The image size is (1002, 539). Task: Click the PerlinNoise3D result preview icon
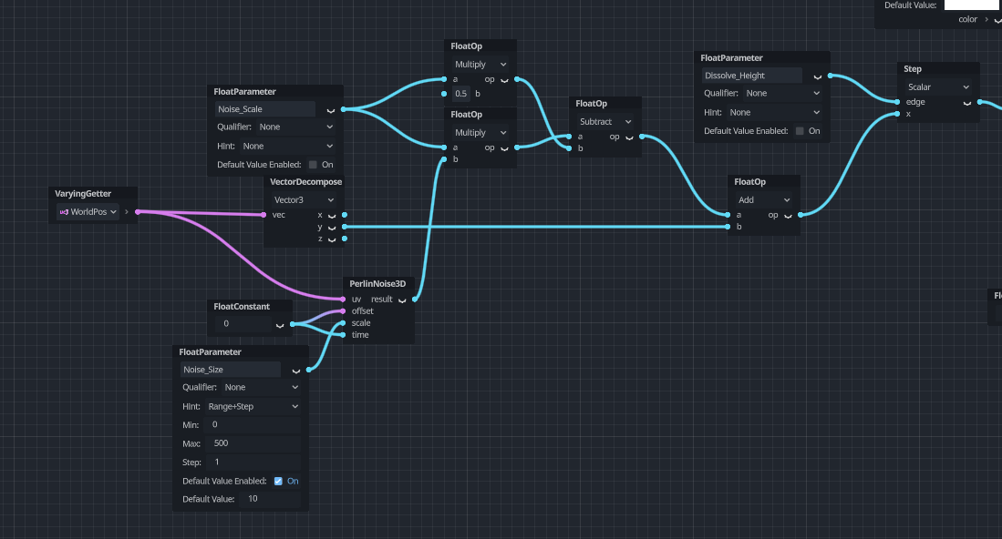click(x=402, y=300)
